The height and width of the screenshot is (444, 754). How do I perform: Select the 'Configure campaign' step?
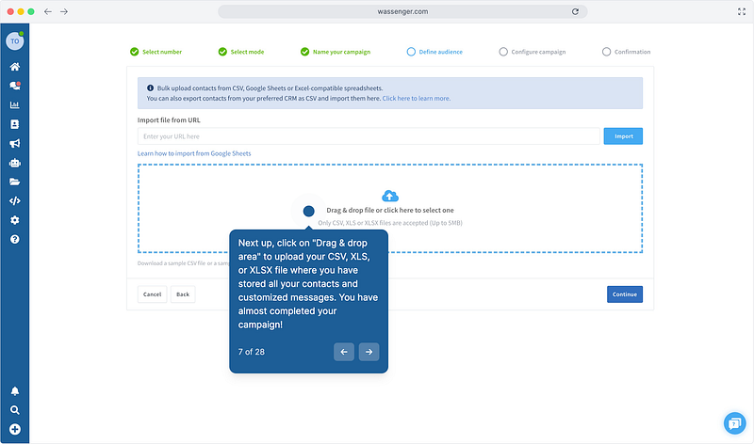533,52
